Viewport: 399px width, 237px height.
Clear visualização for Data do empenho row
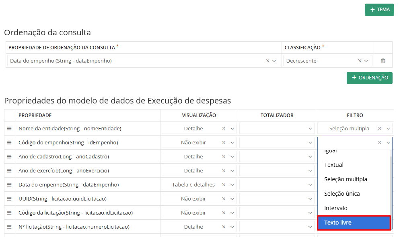(x=224, y=185)
